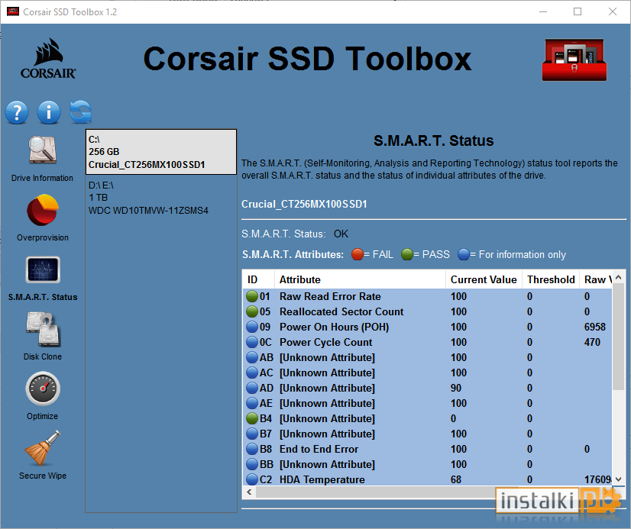Click the table's scroll up arrow
631x529 pixels.
coord(619,277)
